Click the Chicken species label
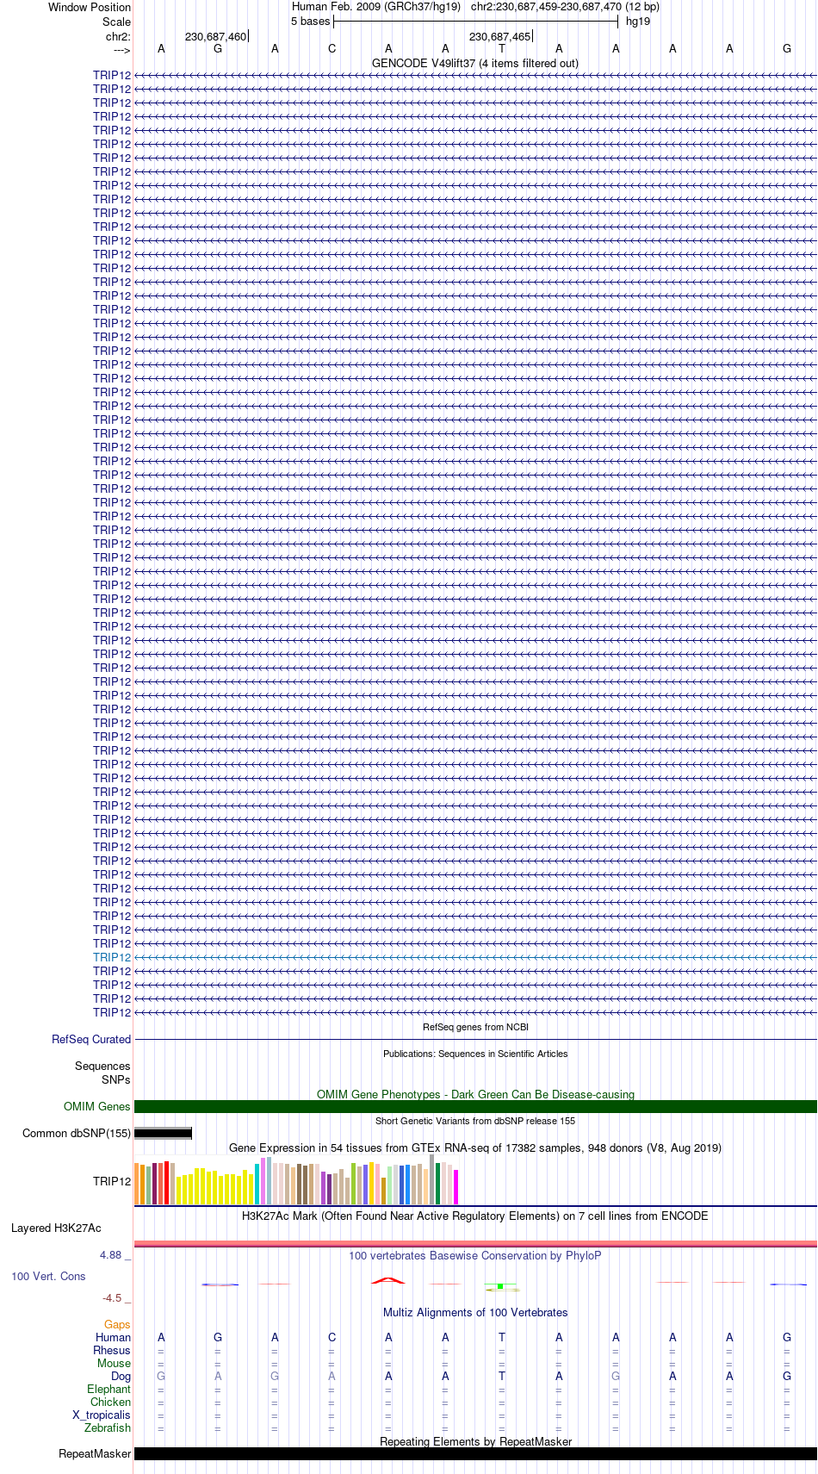This screenshot has width=818, height=1474. pos(110,1402)
